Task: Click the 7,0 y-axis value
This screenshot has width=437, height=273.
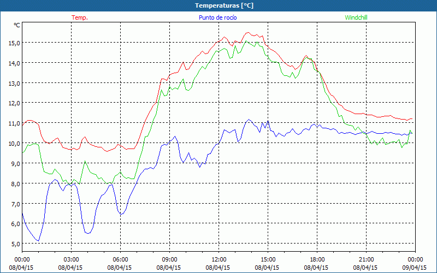Action: pos(16,204)
